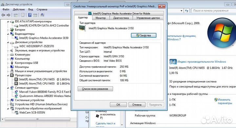Collapse the Сетевые адаптеры node

tap(8, 88)
